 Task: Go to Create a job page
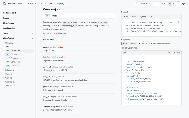pyautogui.click(x=20, y=51)
